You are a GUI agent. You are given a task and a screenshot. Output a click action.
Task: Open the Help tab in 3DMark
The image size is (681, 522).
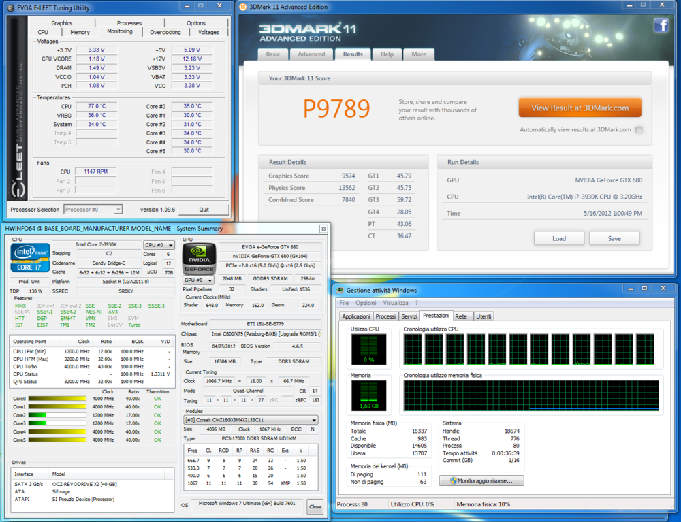point(387,54)
